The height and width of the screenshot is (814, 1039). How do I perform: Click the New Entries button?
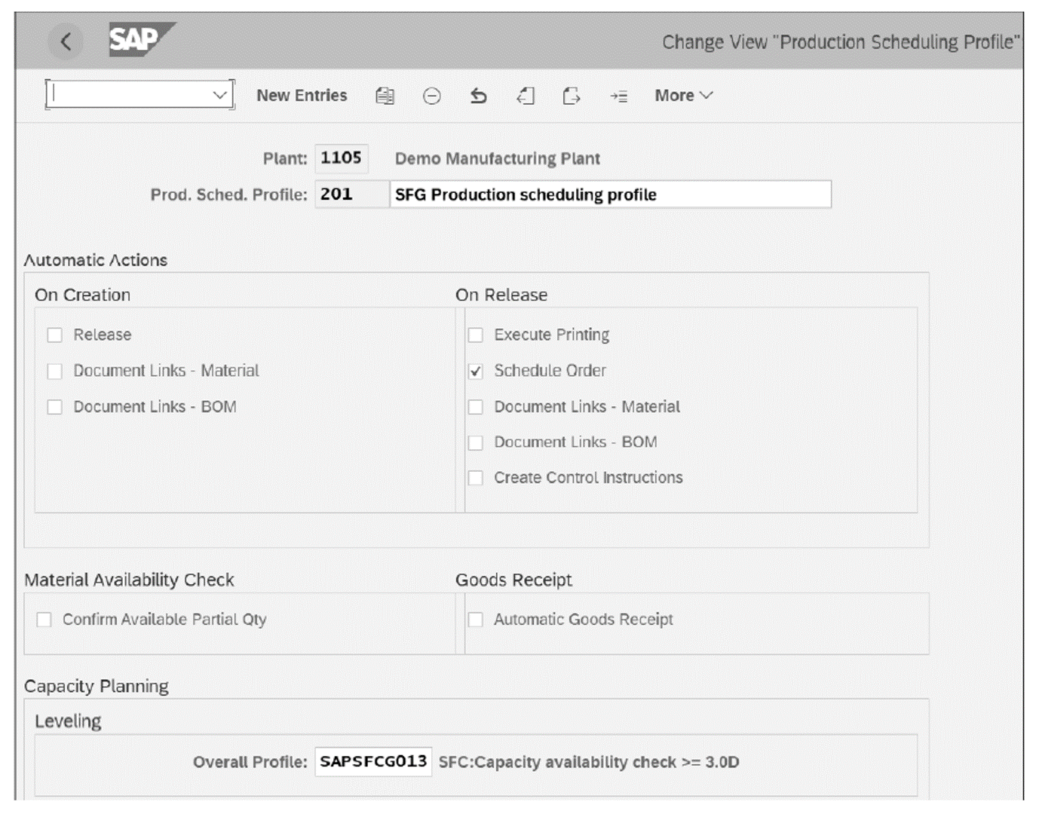tap(302, 96)
